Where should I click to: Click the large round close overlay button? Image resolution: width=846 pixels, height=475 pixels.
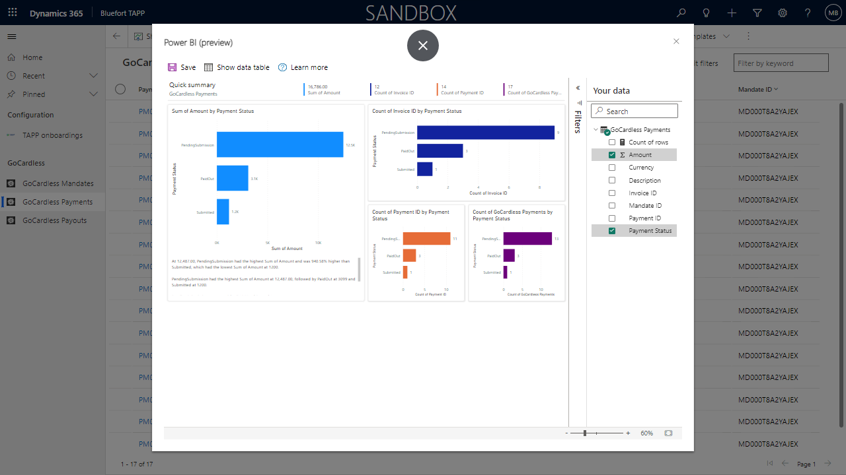(423, 46)
